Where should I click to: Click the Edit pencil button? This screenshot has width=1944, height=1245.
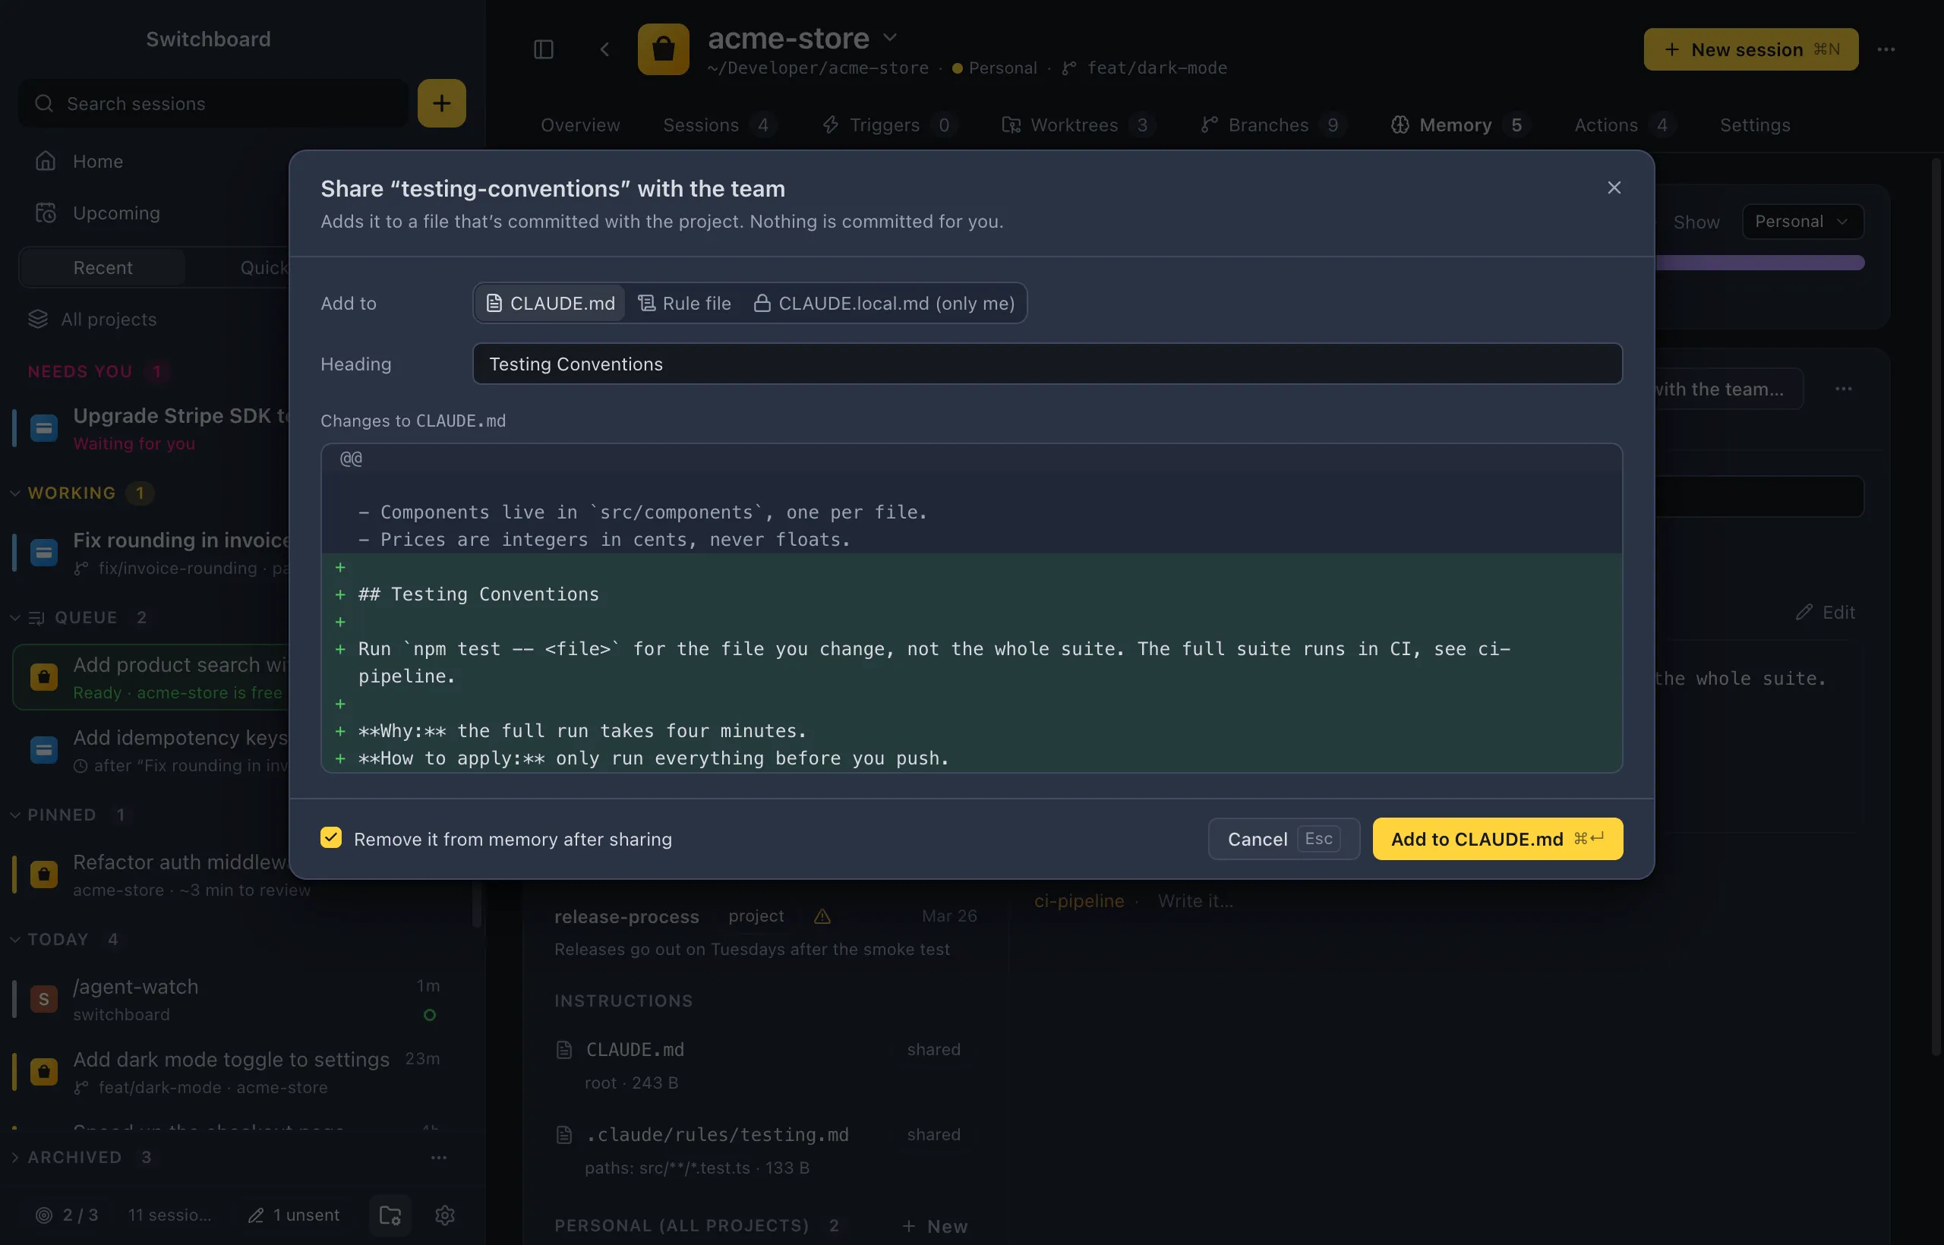(1825, 612)
